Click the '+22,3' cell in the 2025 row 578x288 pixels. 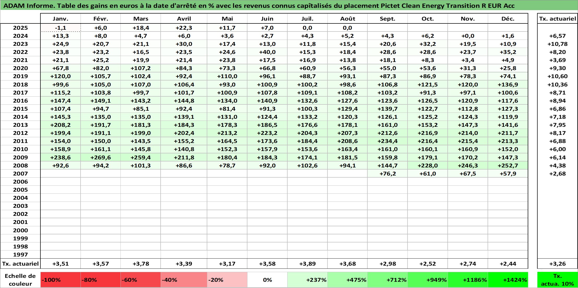click(x=184, y=28)
